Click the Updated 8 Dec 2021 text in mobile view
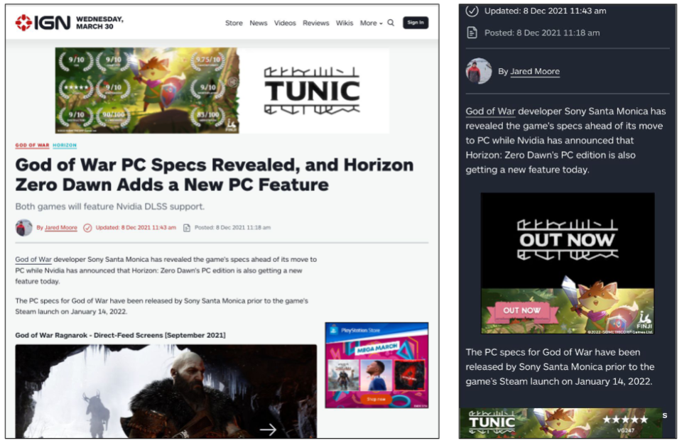Screen dimensions: 682x443 (x=545, y=11)
